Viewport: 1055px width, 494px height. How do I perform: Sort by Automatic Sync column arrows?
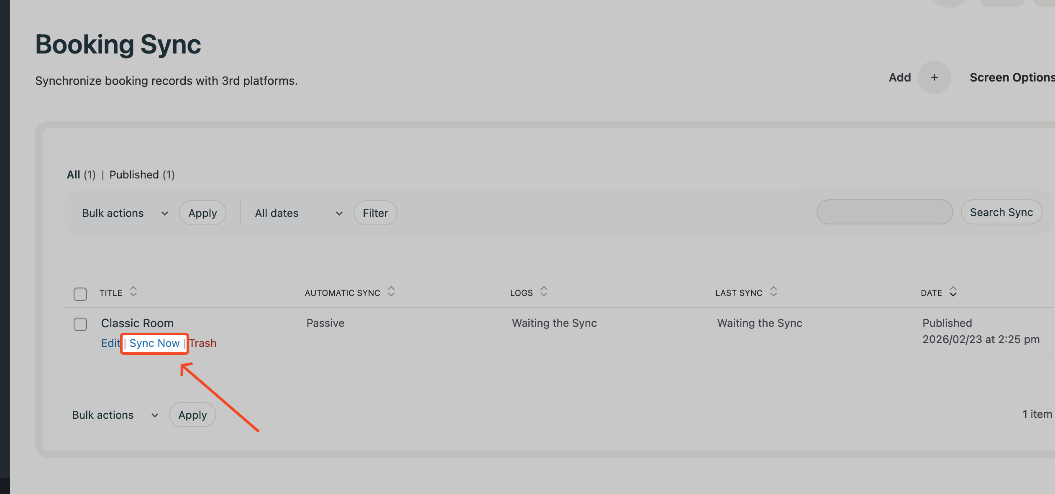[391, 291]
